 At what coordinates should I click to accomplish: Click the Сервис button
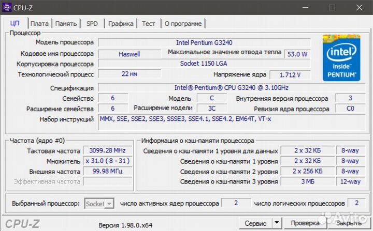(256, 223)
